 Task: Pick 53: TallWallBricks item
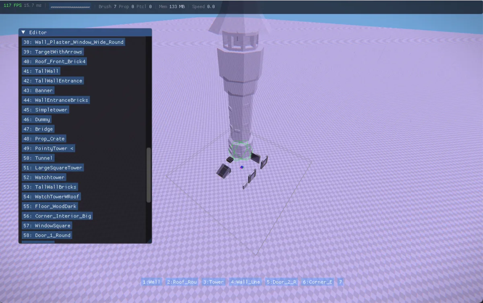coord(50,187)
